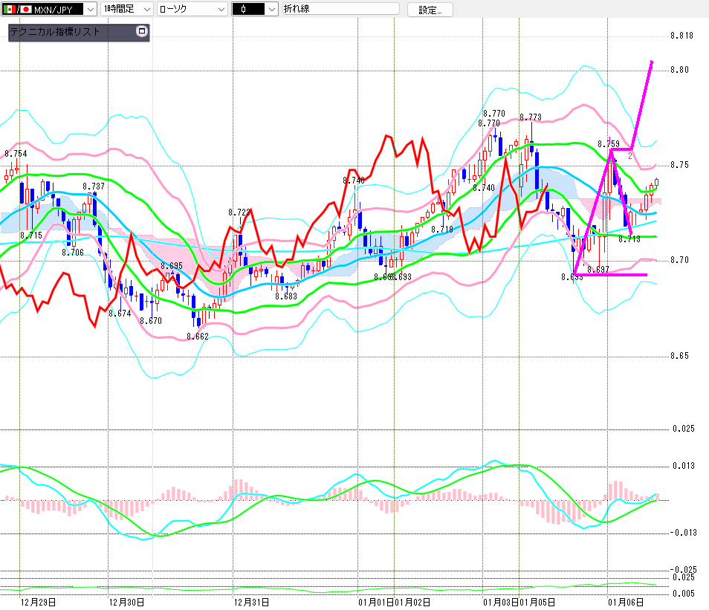Screen dimensions: 709x610
Task: Click the 01月06日 date axis label
Action: (x=624, y=601)
